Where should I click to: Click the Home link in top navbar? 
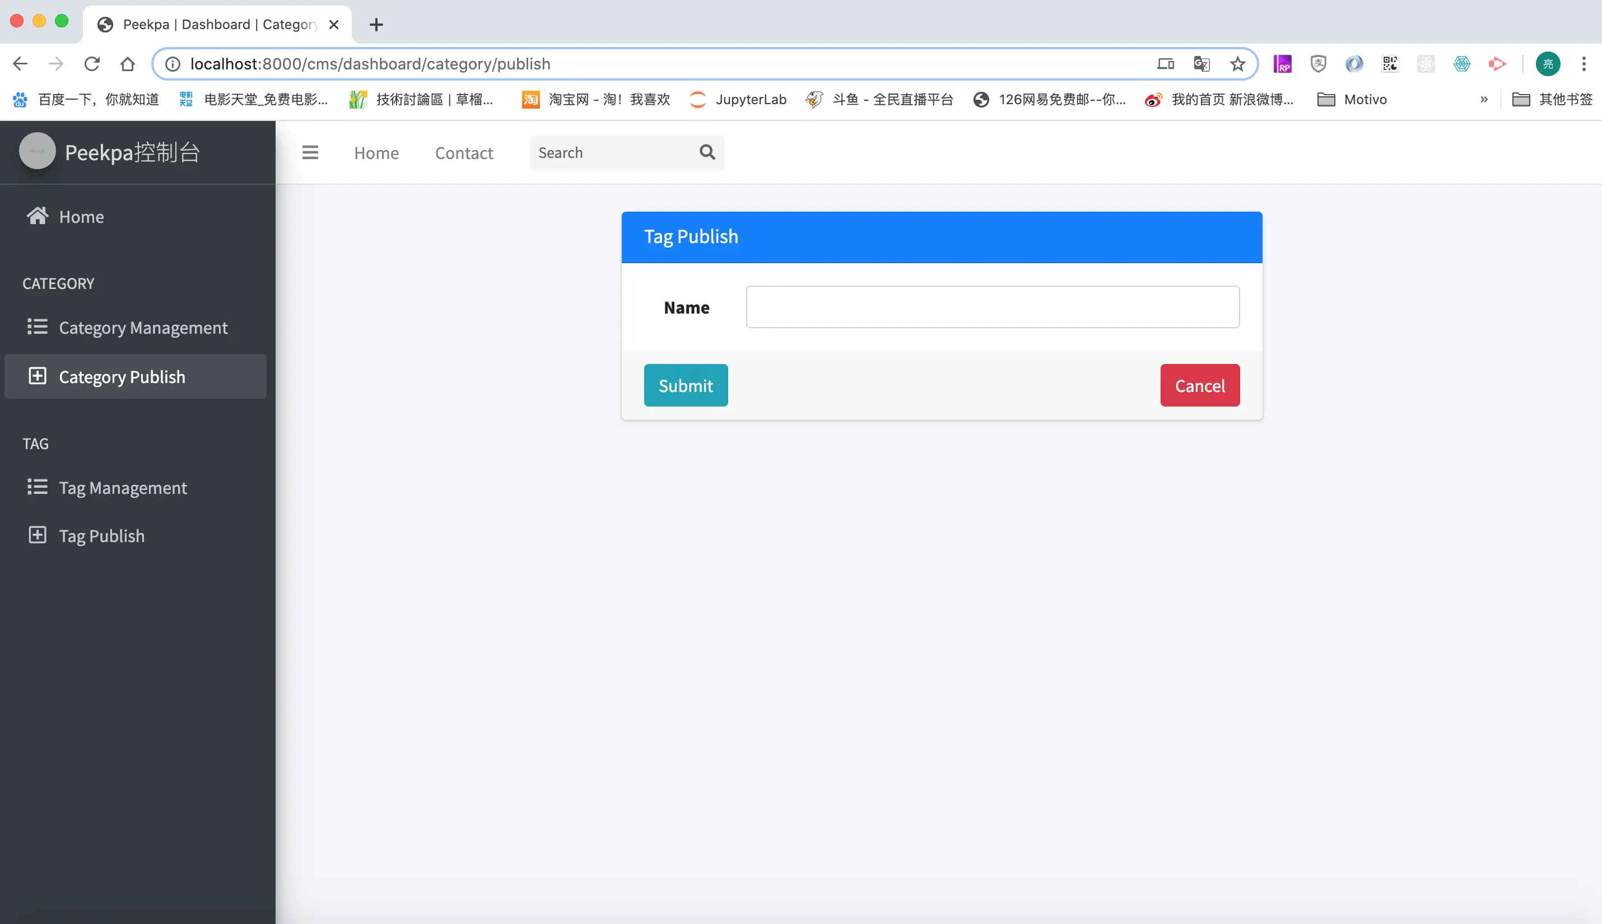pyautogui.click(x=376, y=153)
